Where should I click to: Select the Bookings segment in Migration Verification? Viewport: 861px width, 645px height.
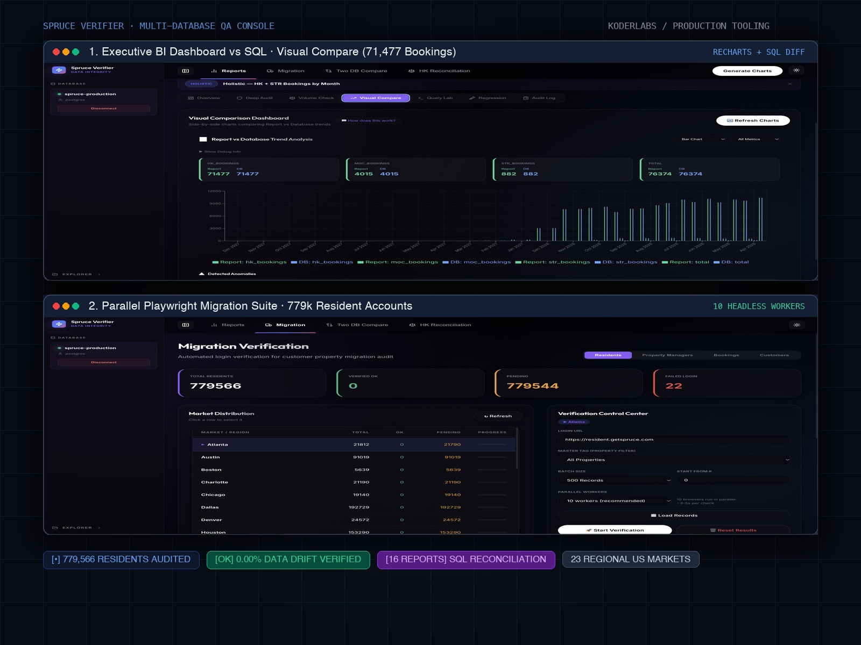726,355
